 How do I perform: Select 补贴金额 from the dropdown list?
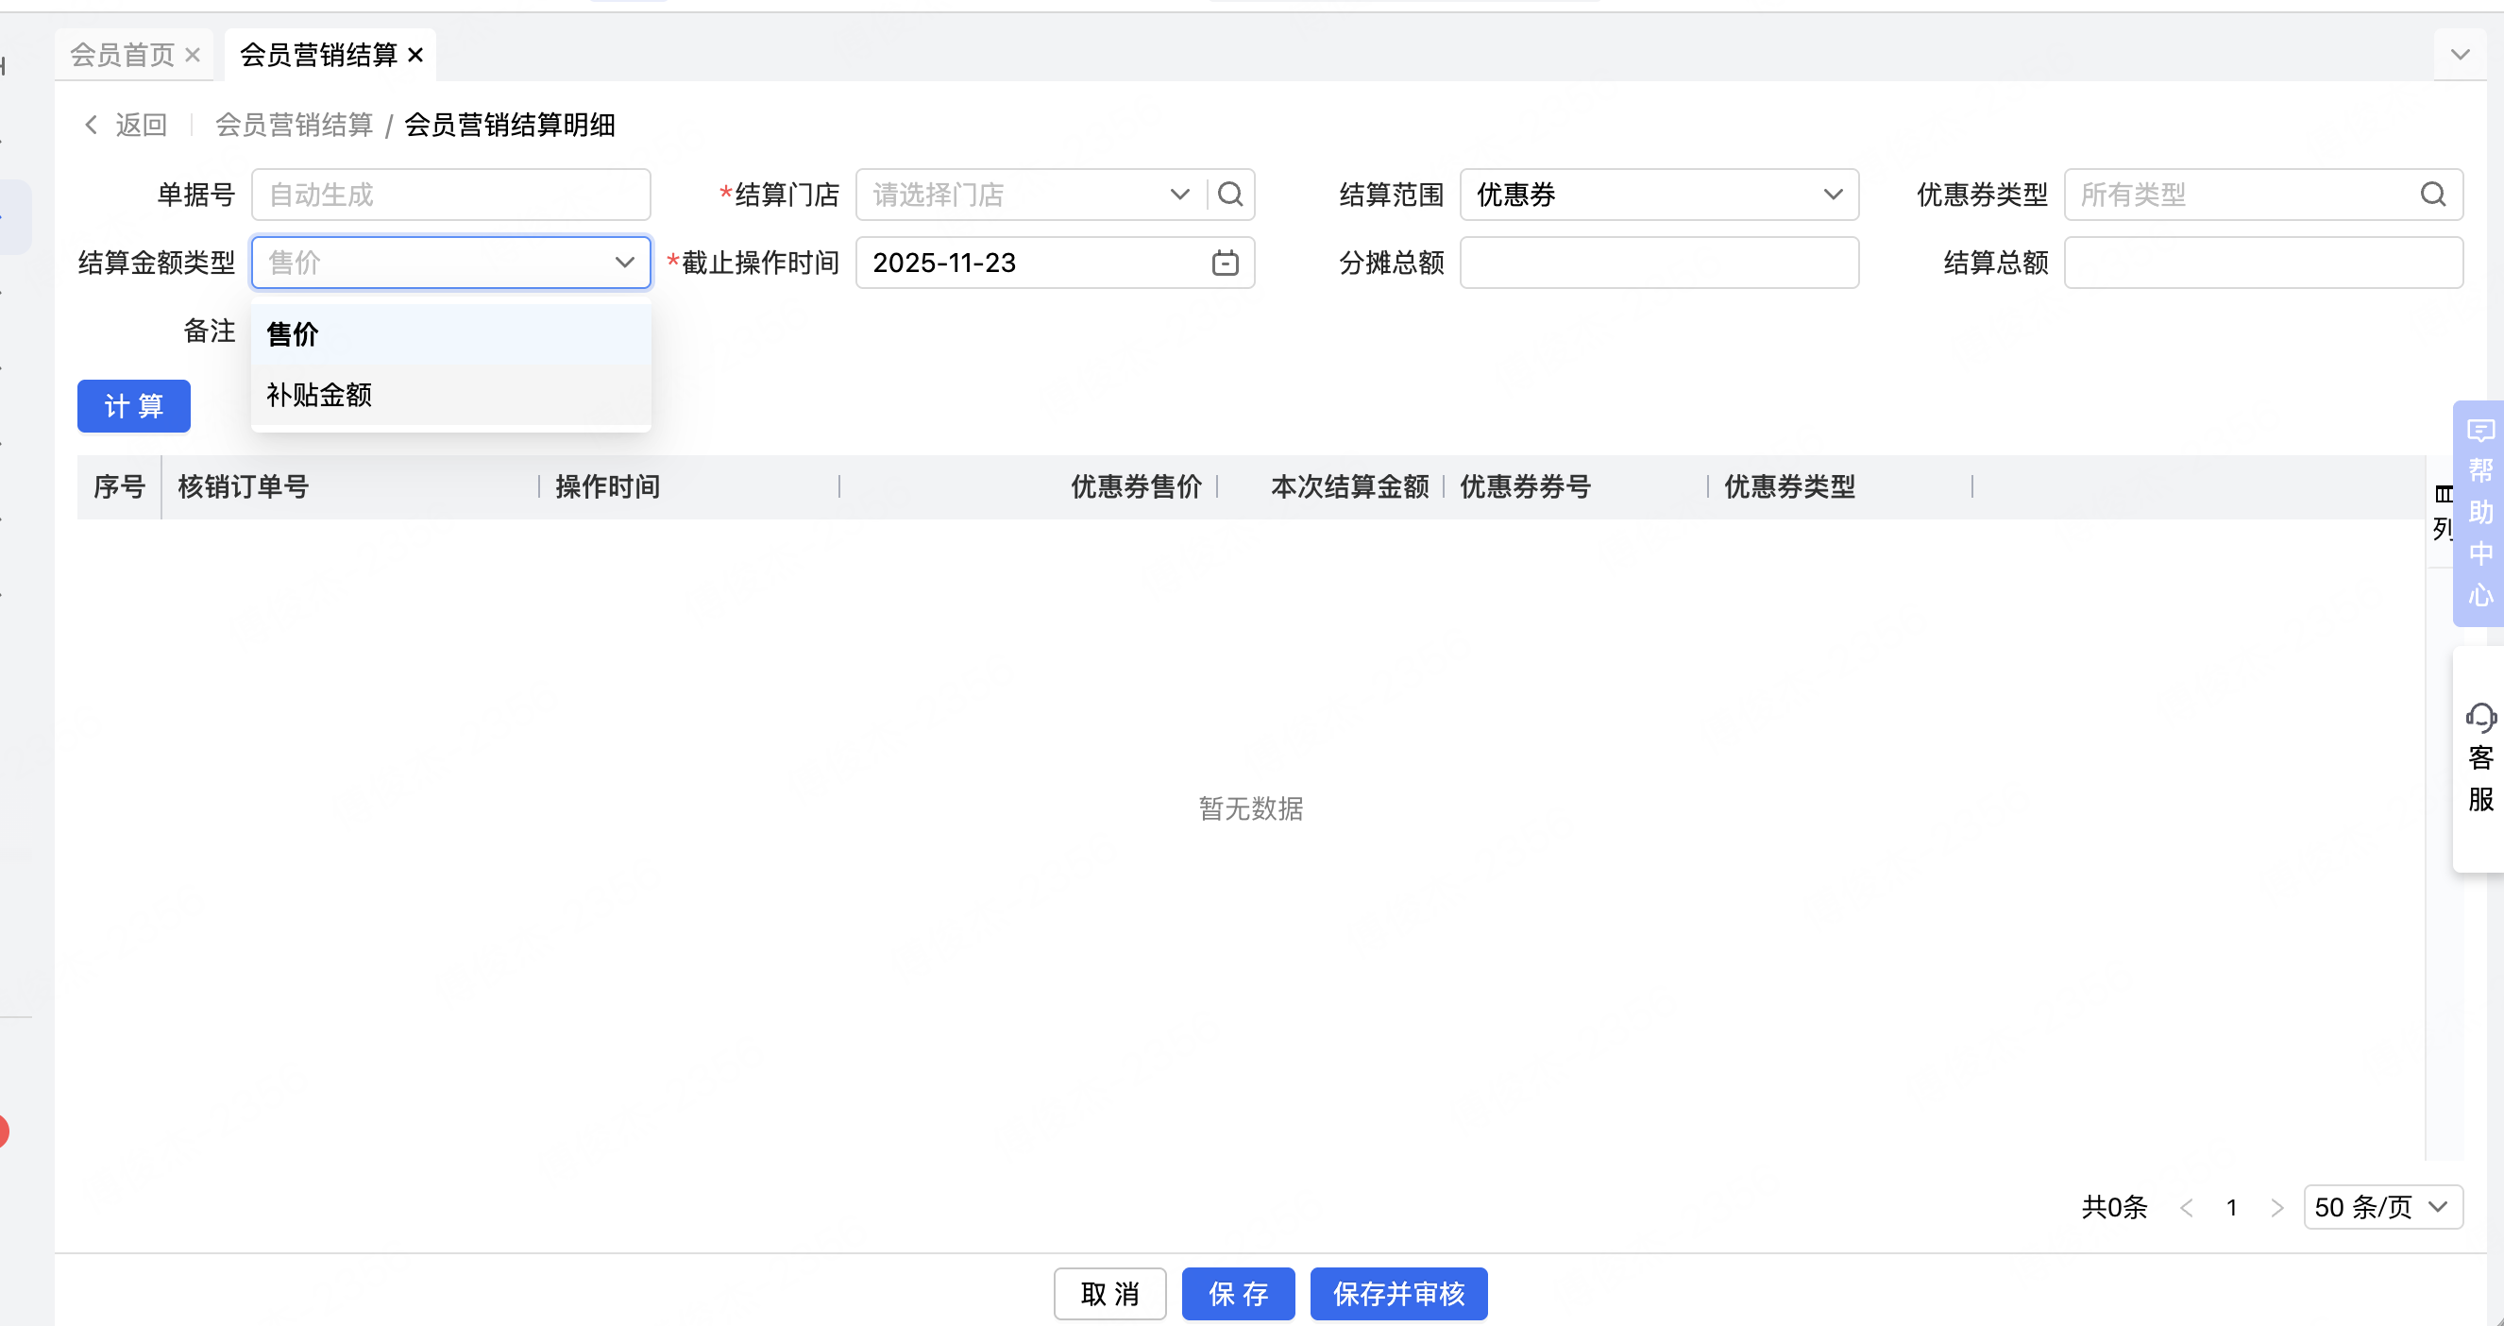tap(320, 395)
